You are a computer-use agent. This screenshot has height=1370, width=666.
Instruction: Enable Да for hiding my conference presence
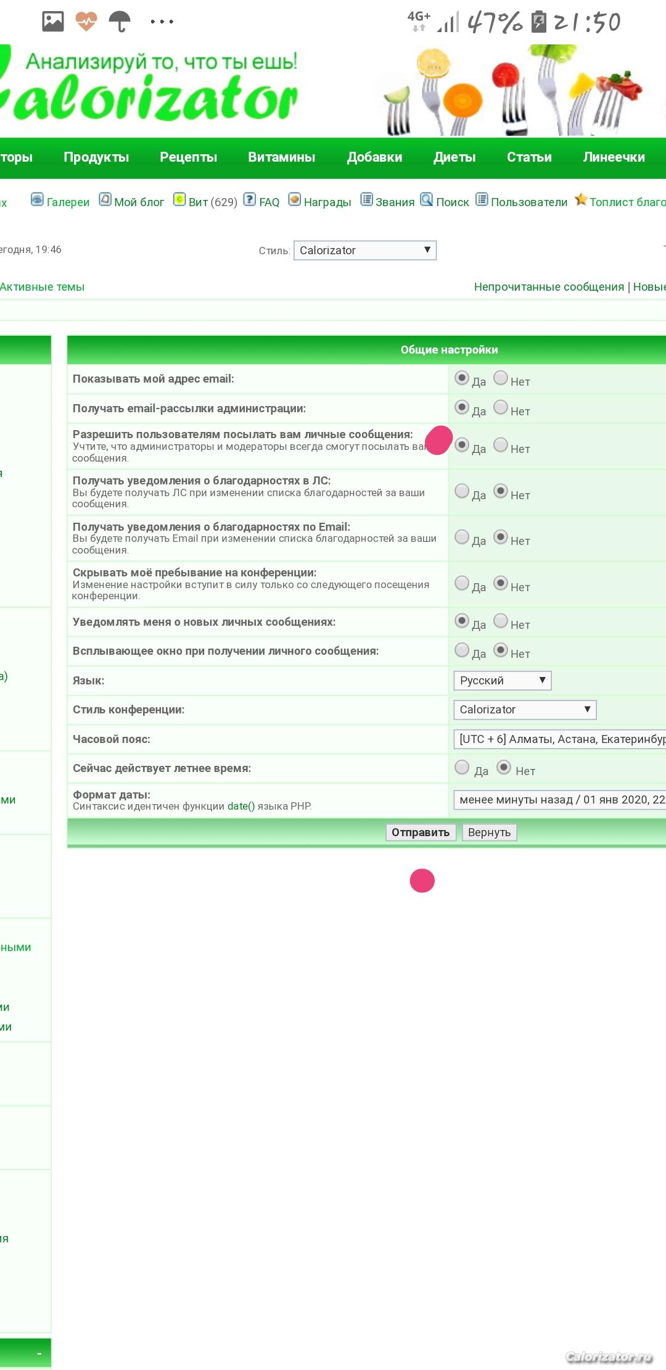(462, 583)
